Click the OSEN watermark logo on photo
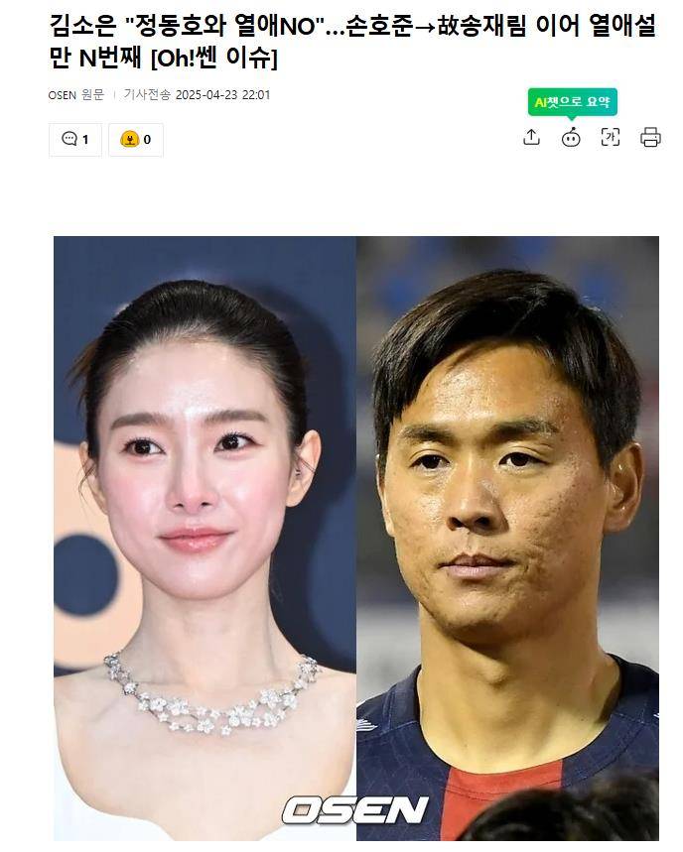This screenshot has width=683, height=852. [354, 810]
